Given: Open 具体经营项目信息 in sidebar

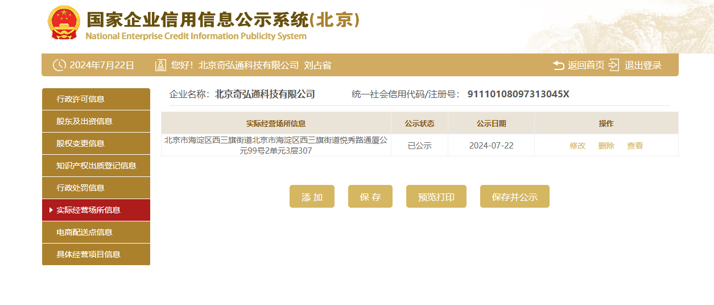Looking at the screenshot, I should coord(96,254).
